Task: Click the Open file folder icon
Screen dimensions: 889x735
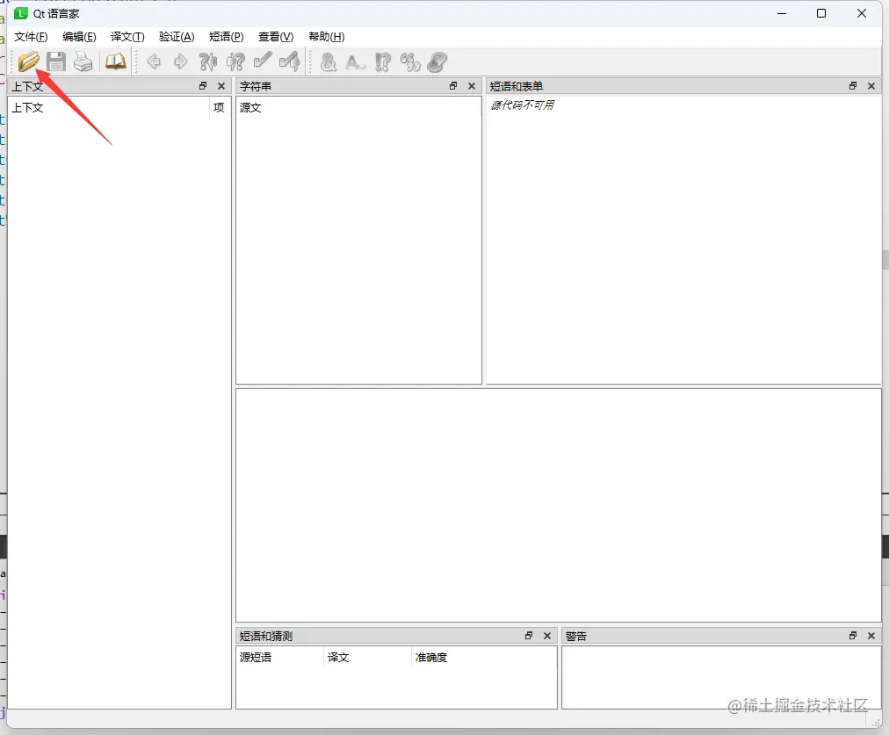Action: (x=28, y=61)
